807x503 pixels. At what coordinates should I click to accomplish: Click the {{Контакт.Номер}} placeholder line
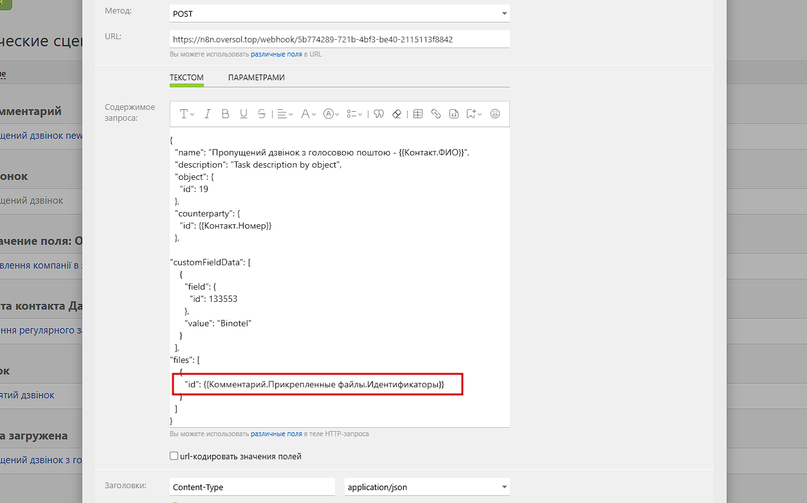pos(226,225)
